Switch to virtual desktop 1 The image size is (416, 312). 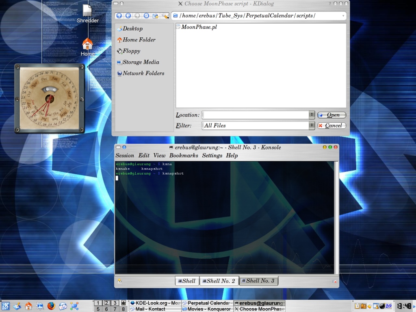[98, 303]
